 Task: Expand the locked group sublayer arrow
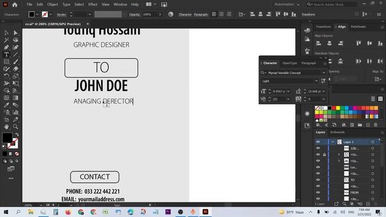(x=339, y=154)
